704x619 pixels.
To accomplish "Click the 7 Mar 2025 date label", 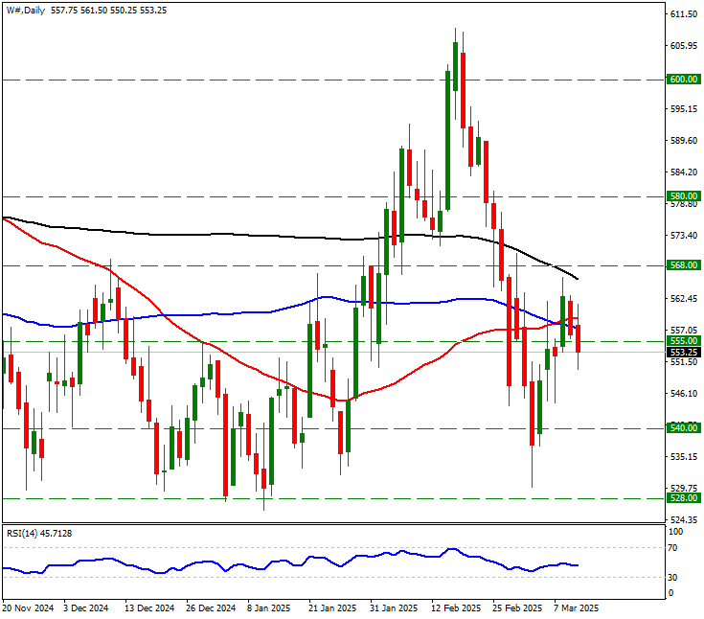I will click(x=577, y=608).
